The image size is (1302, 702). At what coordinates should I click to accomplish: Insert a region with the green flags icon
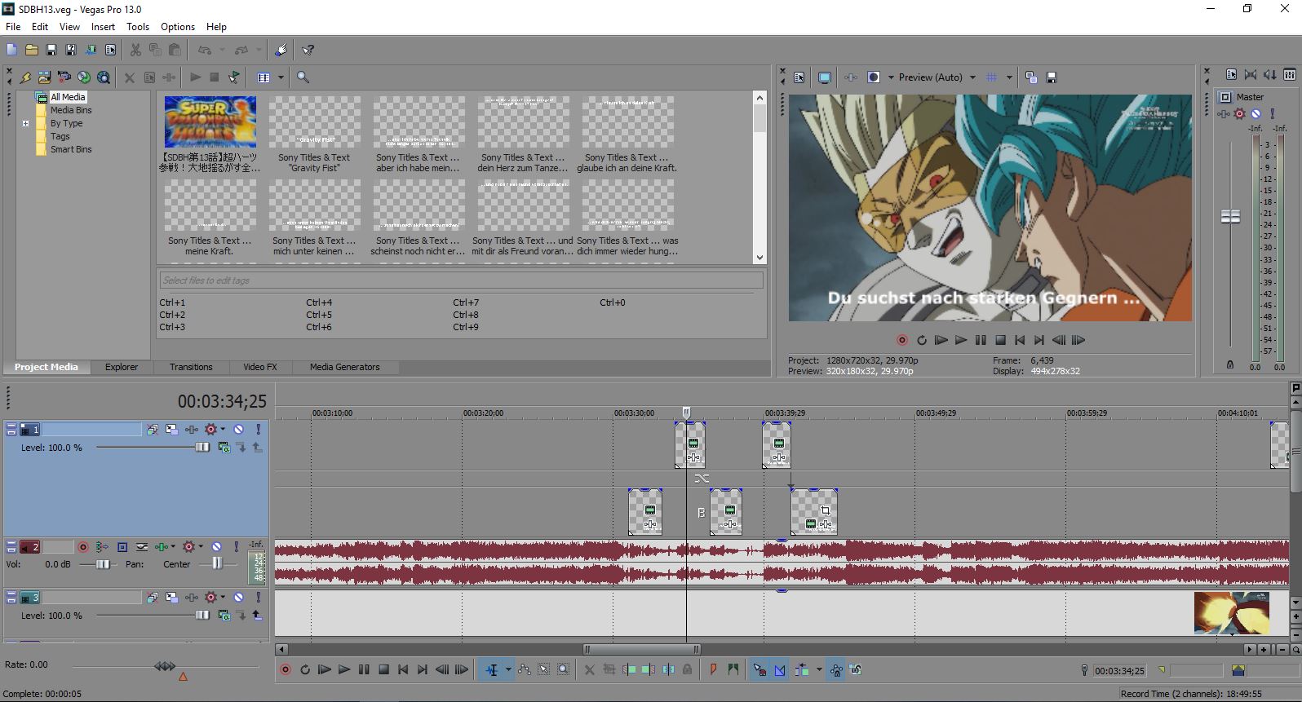click(733, 670)
